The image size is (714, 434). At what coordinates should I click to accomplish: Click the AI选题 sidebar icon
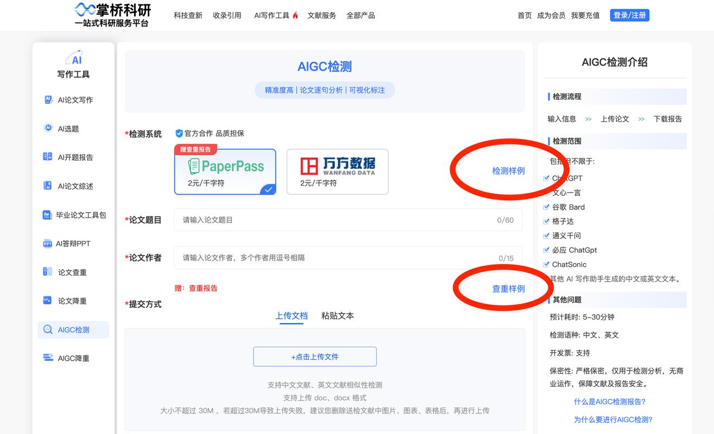pos(48,129)
